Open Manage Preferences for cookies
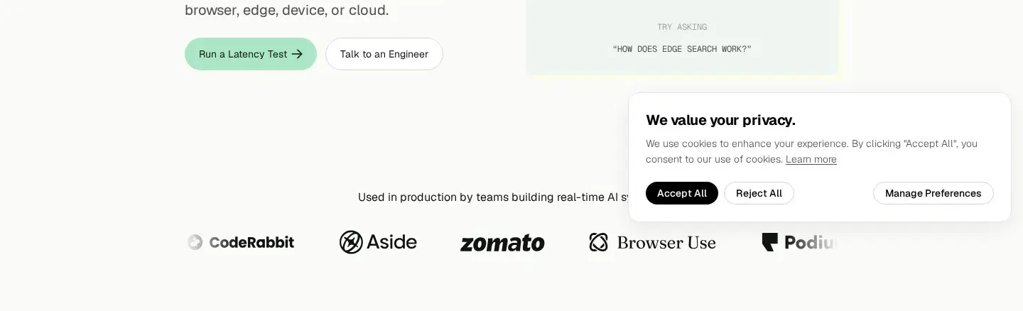This screenshot has width=1023, height=311. [x=933, y=193]
